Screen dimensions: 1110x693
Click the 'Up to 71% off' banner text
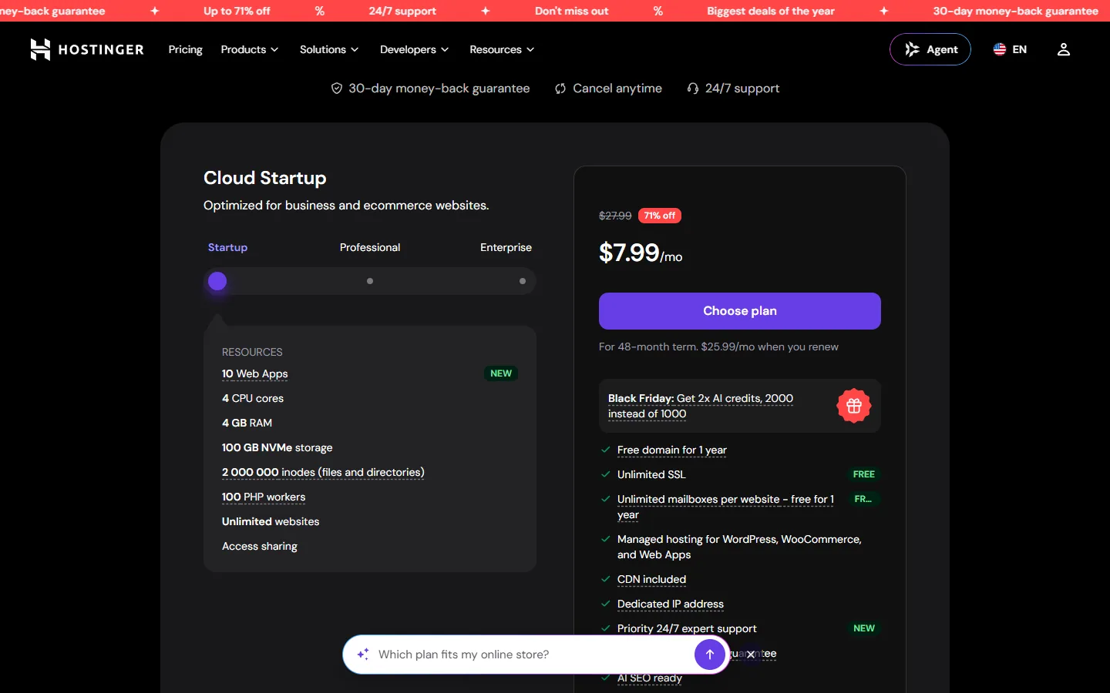(237, 11)
